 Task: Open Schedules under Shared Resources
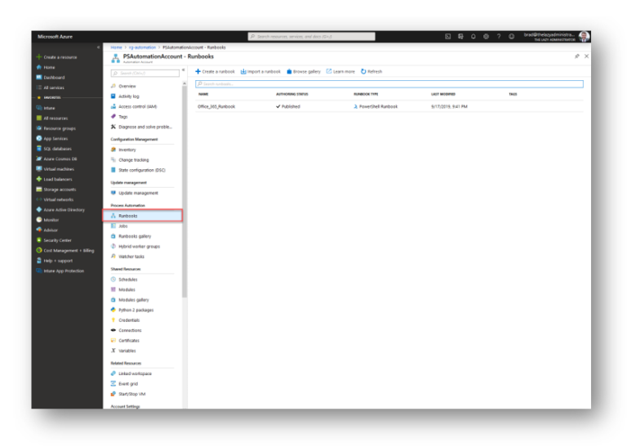(x=124, y=279)
